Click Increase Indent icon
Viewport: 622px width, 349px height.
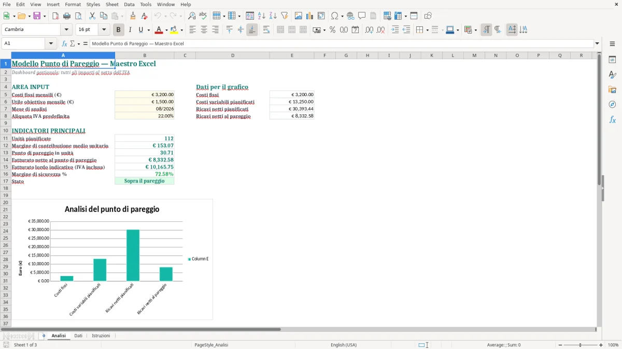tap(395, 30)
